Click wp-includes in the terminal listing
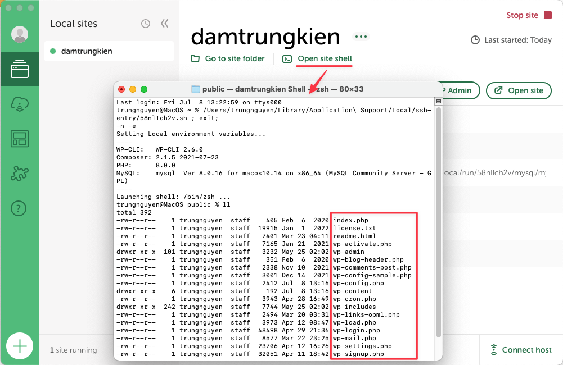The width and height of the screenshot is (563, 365). tap(354, 307)
